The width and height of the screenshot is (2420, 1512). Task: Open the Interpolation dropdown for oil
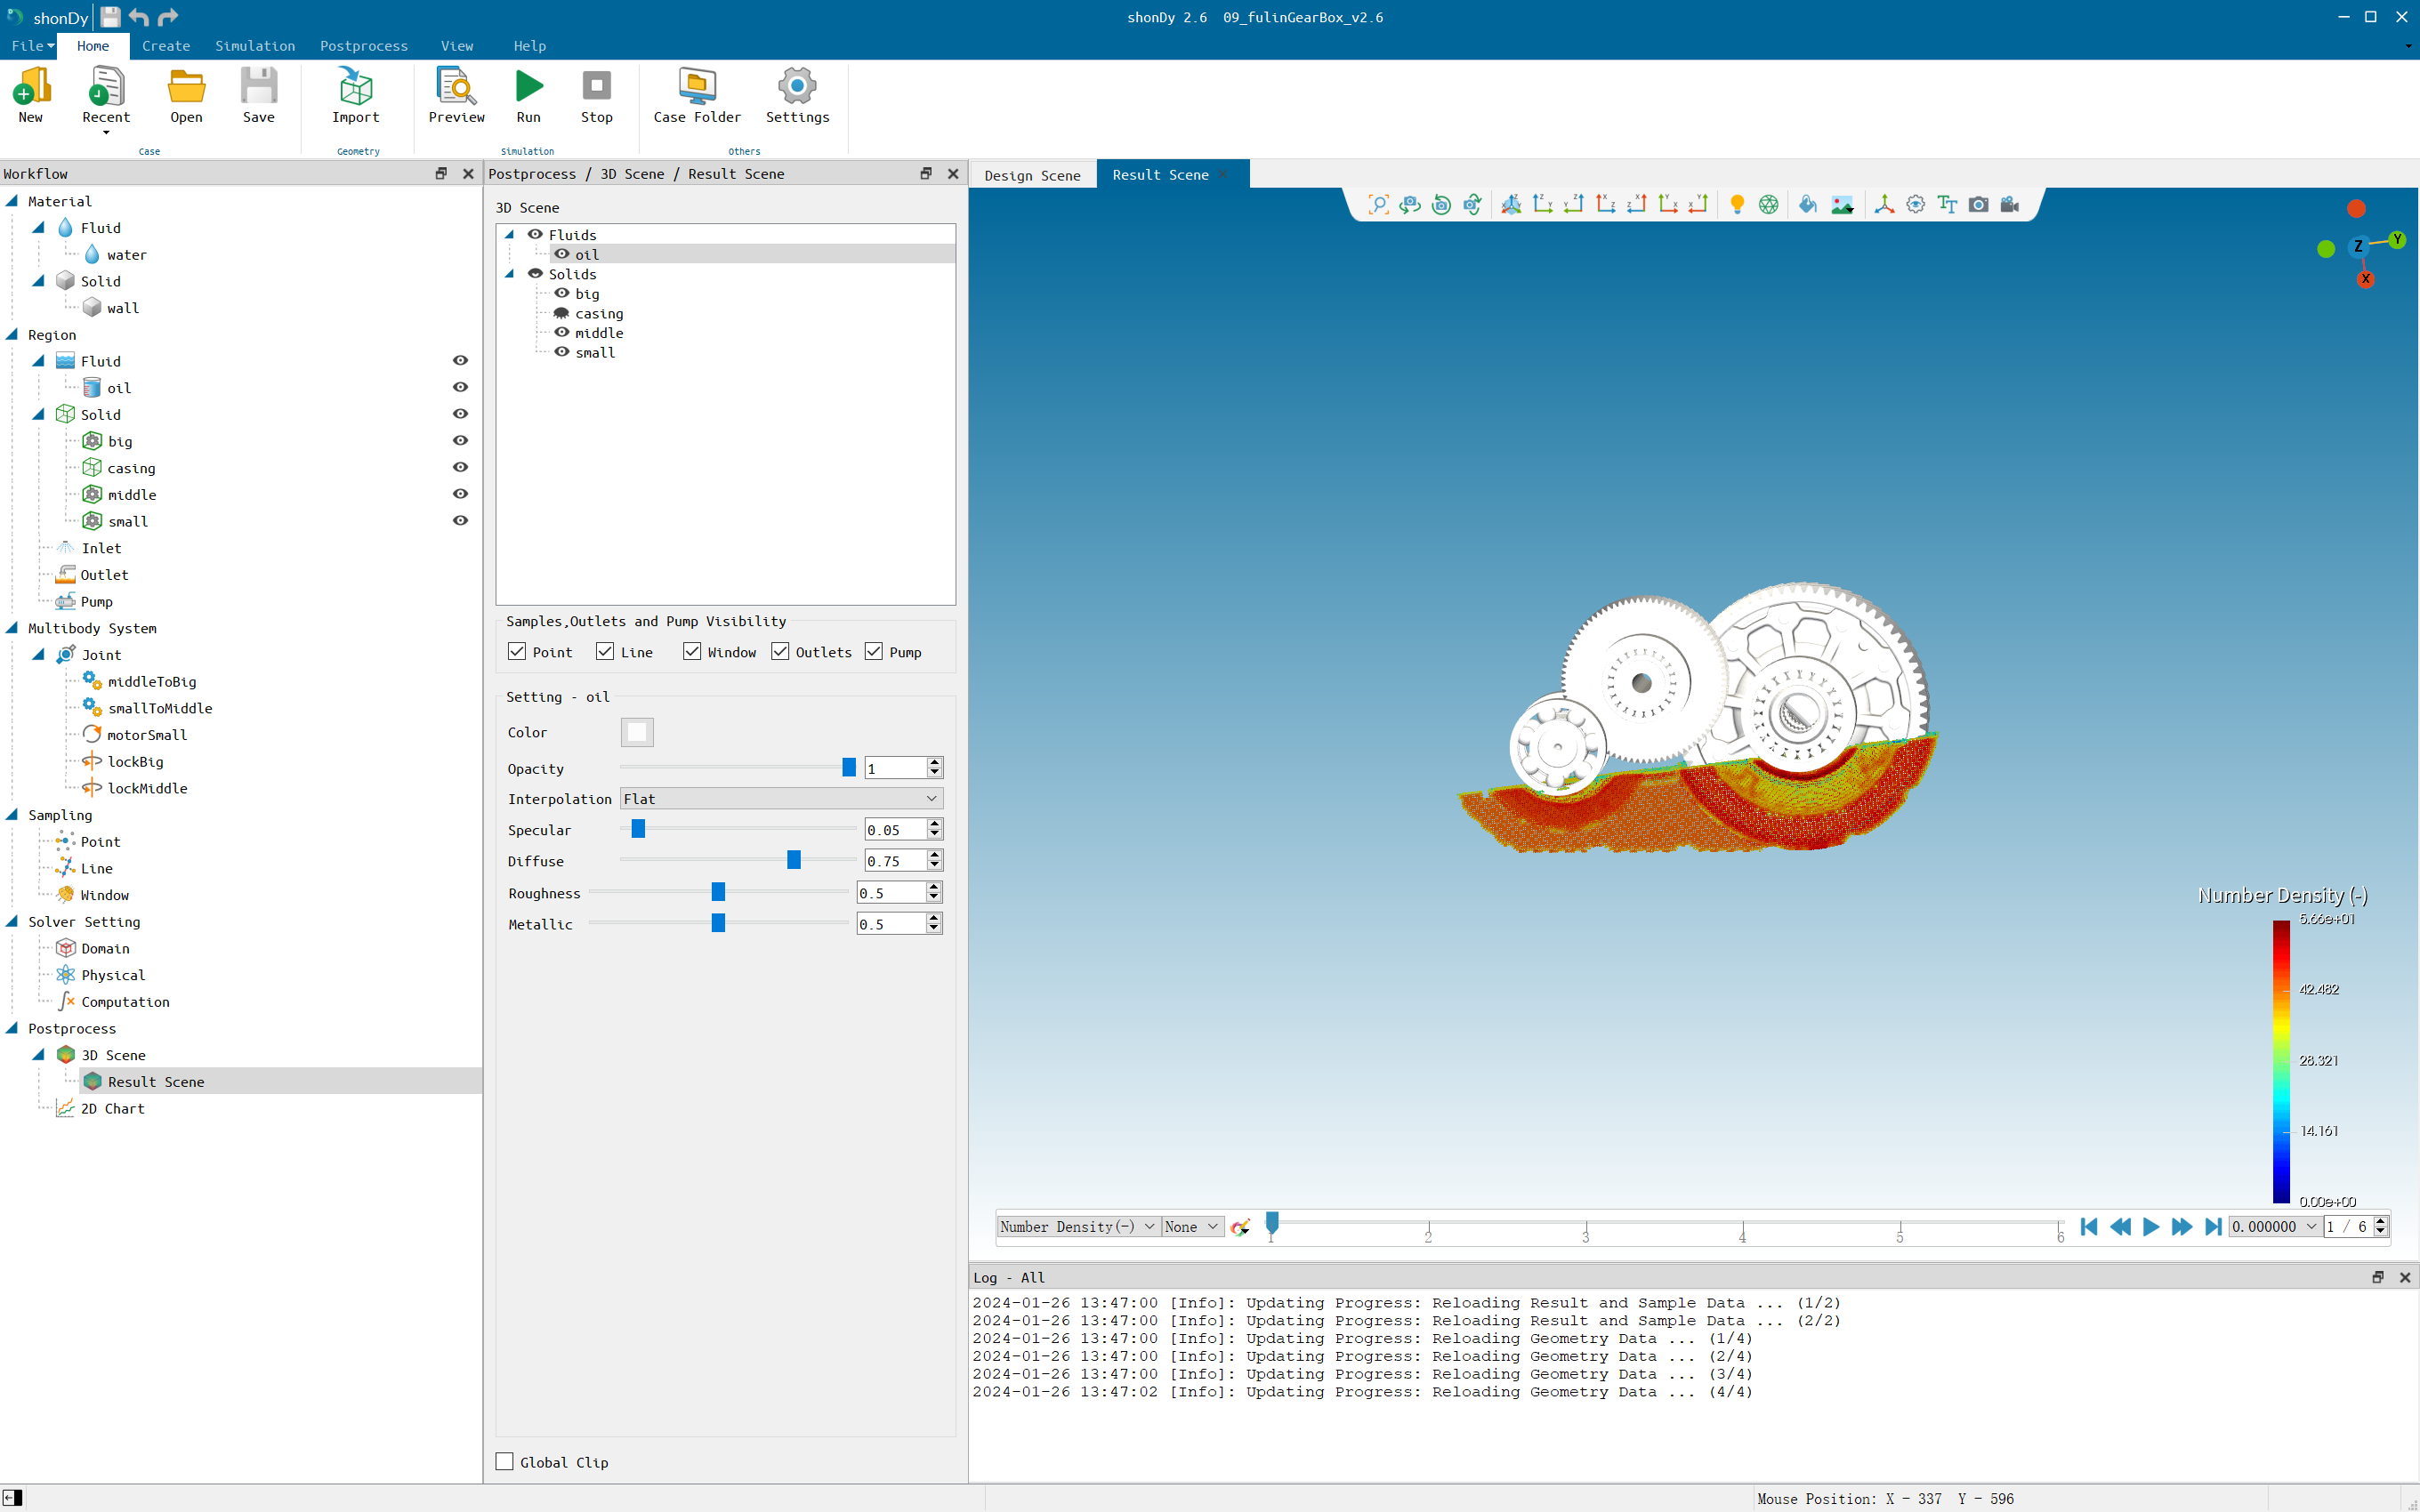click(780, 798)
